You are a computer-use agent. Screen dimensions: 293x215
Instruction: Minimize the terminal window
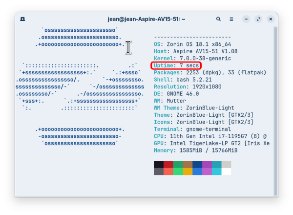(x=246, y=19)
